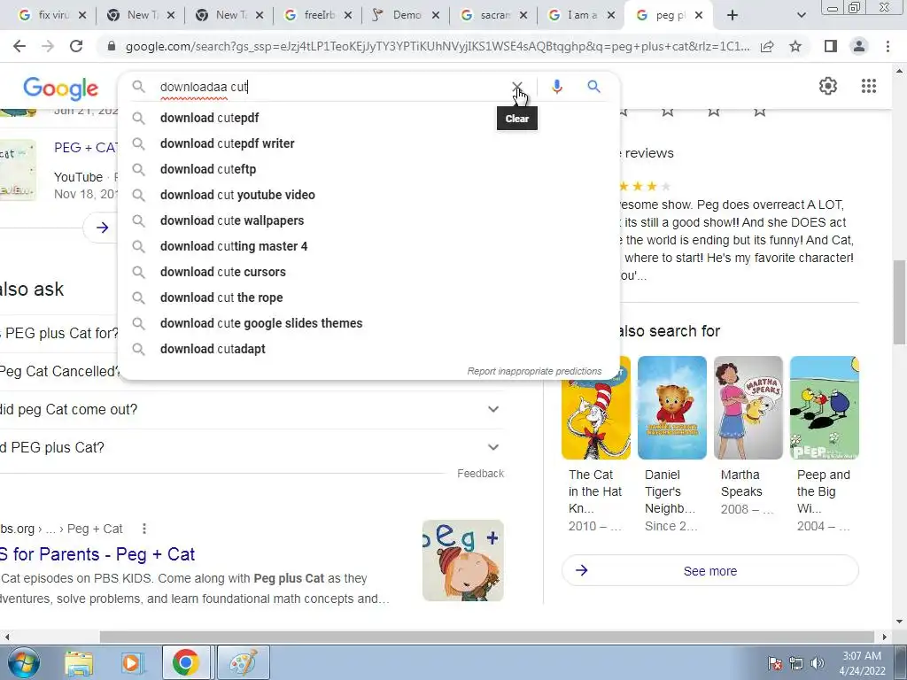
Task: Open Chrome three-dot menu
Action: [888, 46]
